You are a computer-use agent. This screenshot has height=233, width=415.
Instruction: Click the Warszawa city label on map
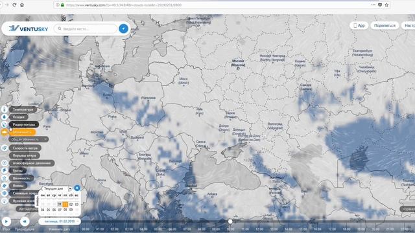pyautogui.click(x=148, y=98)
